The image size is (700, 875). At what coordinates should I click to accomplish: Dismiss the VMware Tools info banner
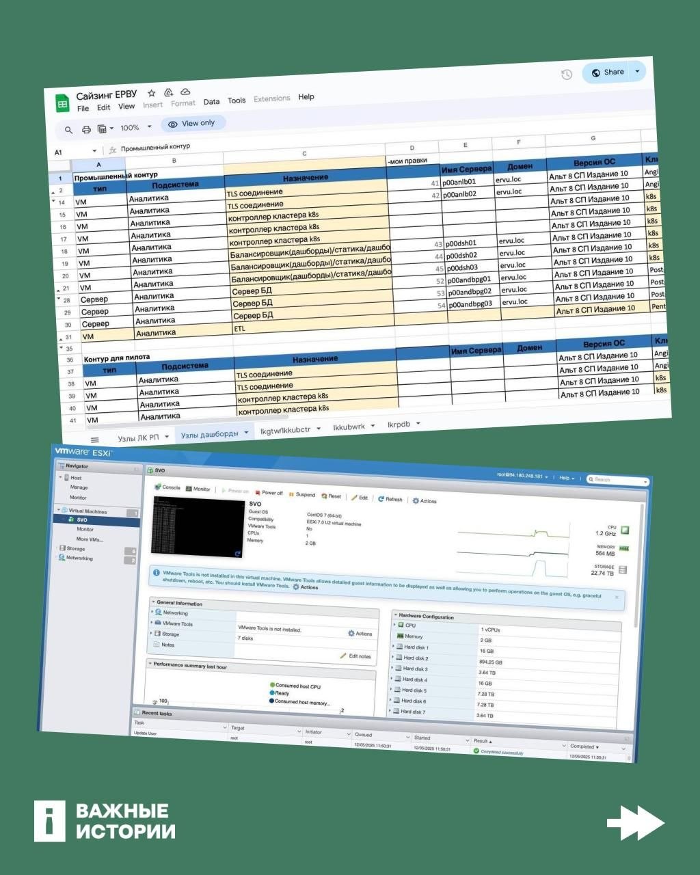(x=617, y=597)
